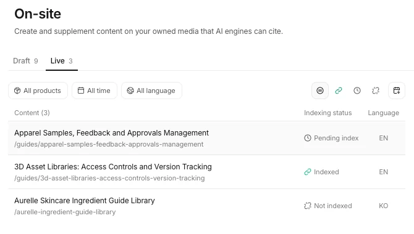Click EN in the 3D Asset Libraries row
414x234 pixels.
click(383, 172)
